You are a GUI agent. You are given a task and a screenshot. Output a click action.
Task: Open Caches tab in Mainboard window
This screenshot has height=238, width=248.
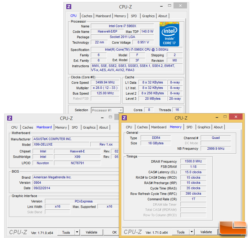click(x=28, y=127)
